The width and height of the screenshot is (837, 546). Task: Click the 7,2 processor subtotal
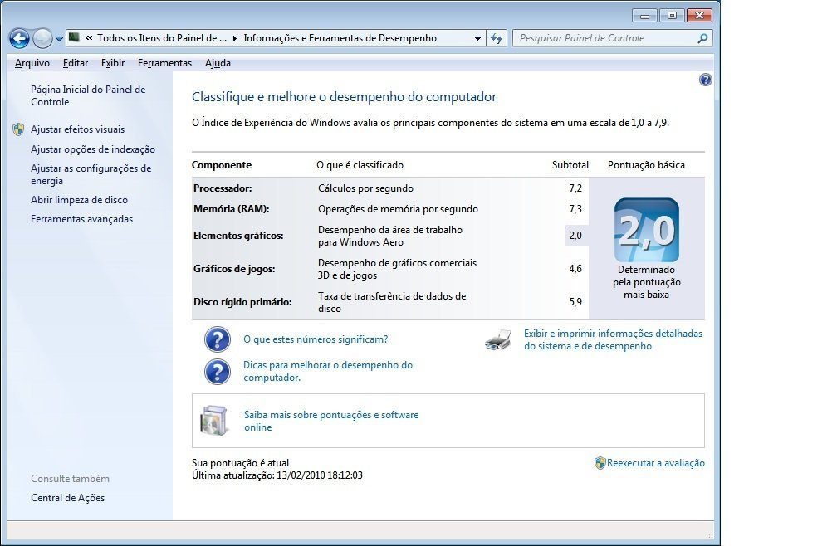click(x=575, y=188)
